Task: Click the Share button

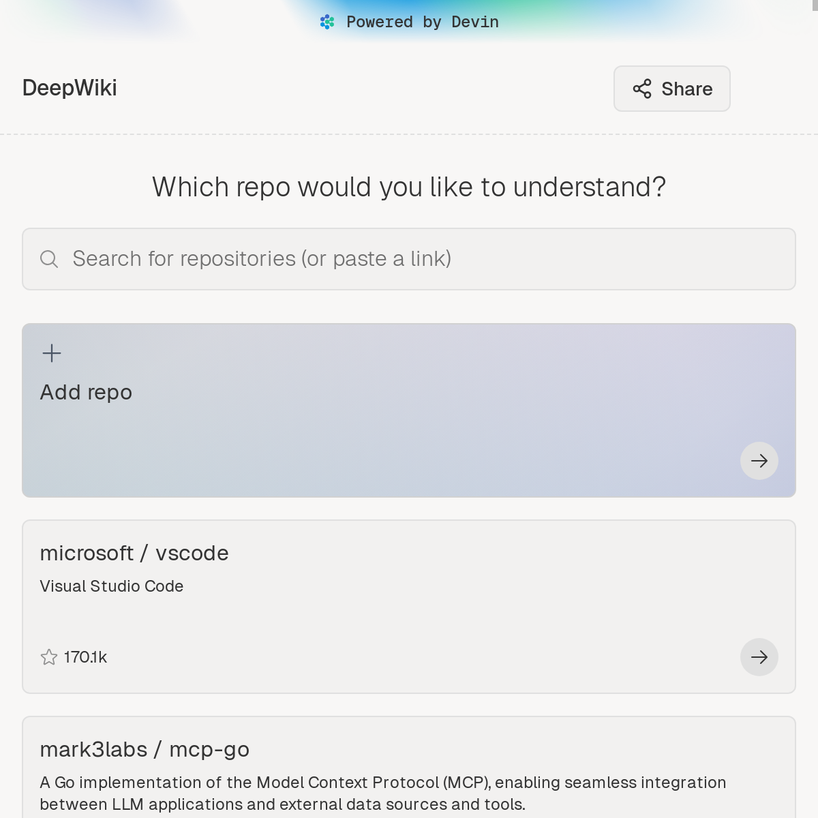Action: pos(671,89)
